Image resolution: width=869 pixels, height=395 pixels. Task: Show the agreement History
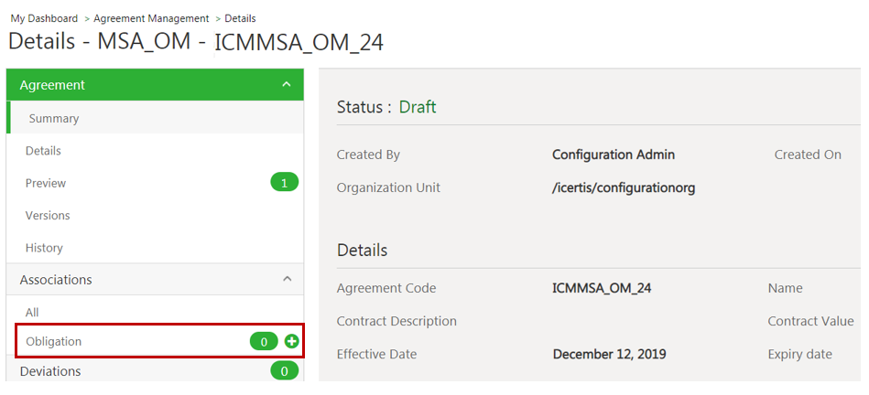point(44,248)
